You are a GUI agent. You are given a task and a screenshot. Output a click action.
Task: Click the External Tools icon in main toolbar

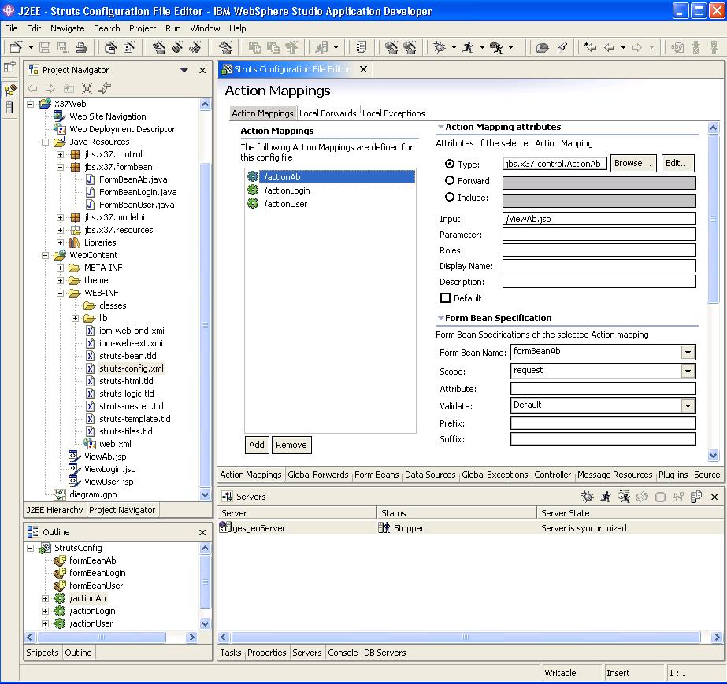pos(496,46)
